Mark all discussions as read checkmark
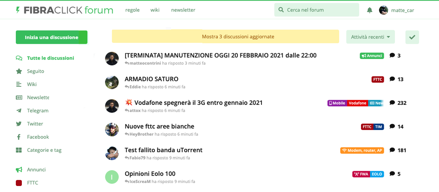Screen dimensions: 439x192 [412, 37]
